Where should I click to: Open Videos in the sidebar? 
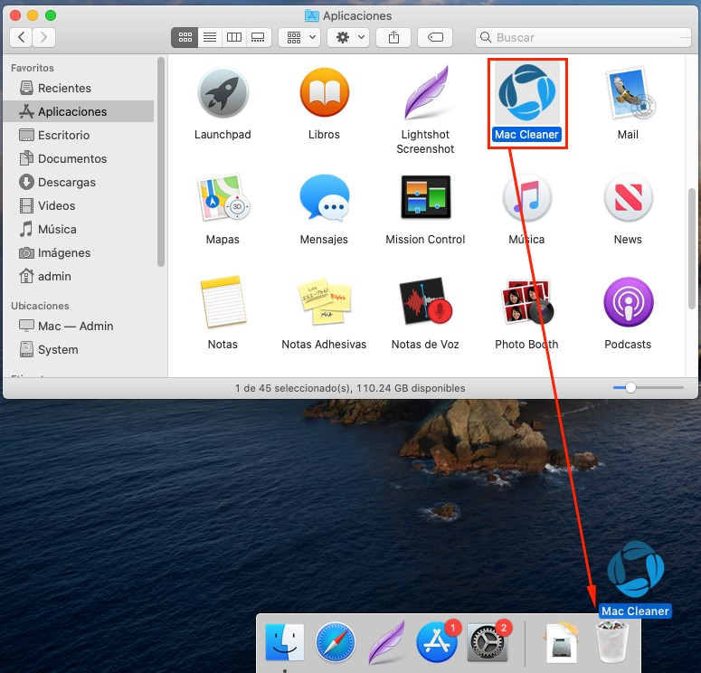(x=78, y=205)
